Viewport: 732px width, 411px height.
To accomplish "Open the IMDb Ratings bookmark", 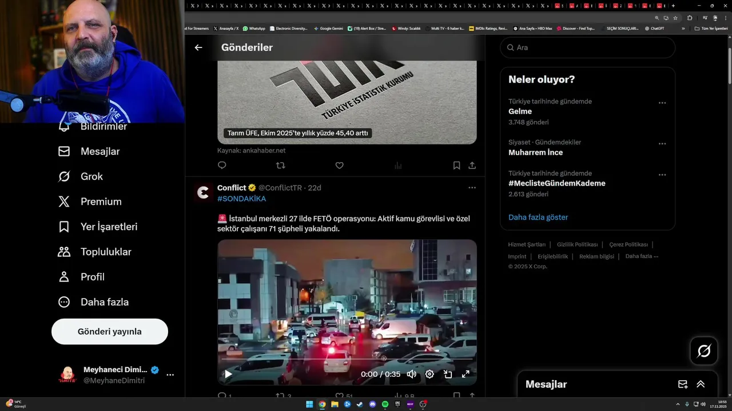I will (488, 28).
